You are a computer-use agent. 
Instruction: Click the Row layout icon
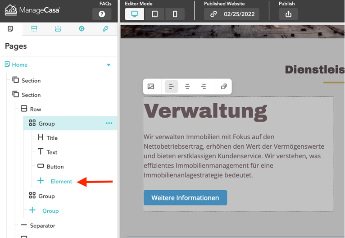(24, 109)
